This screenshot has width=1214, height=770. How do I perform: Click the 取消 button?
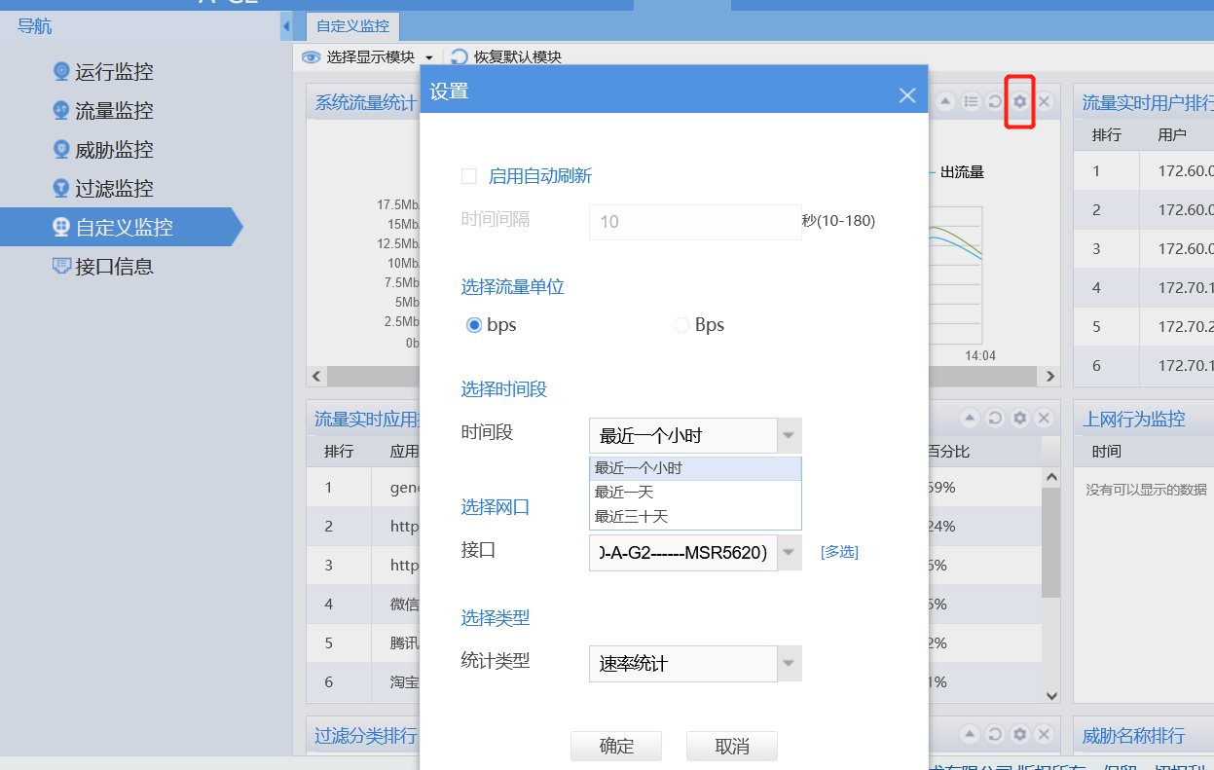point(732,747)
